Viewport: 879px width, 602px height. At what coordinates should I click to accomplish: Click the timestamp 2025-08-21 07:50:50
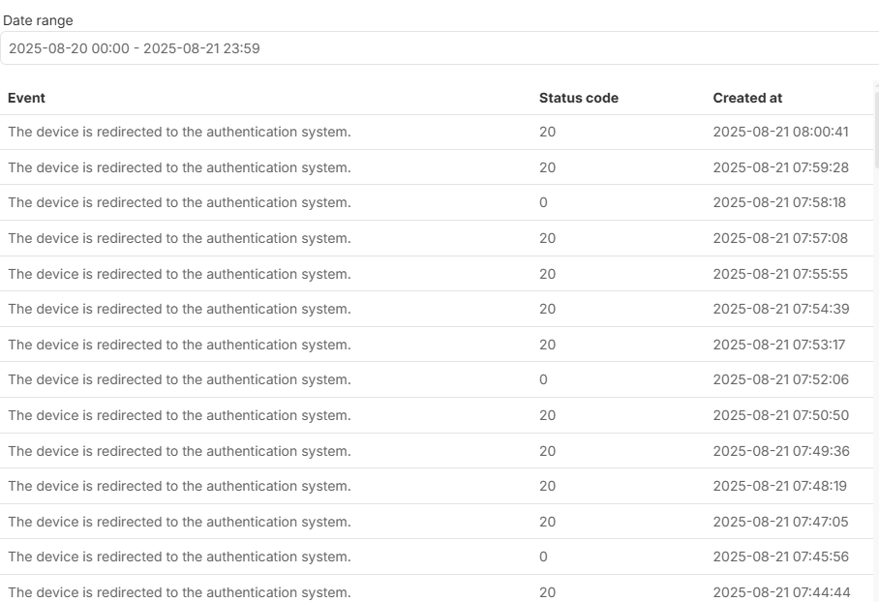click(780, 415)
